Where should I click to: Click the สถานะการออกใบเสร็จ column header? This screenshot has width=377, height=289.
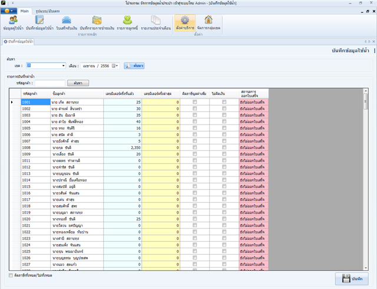pyautogui.click(x=254, y=93)
